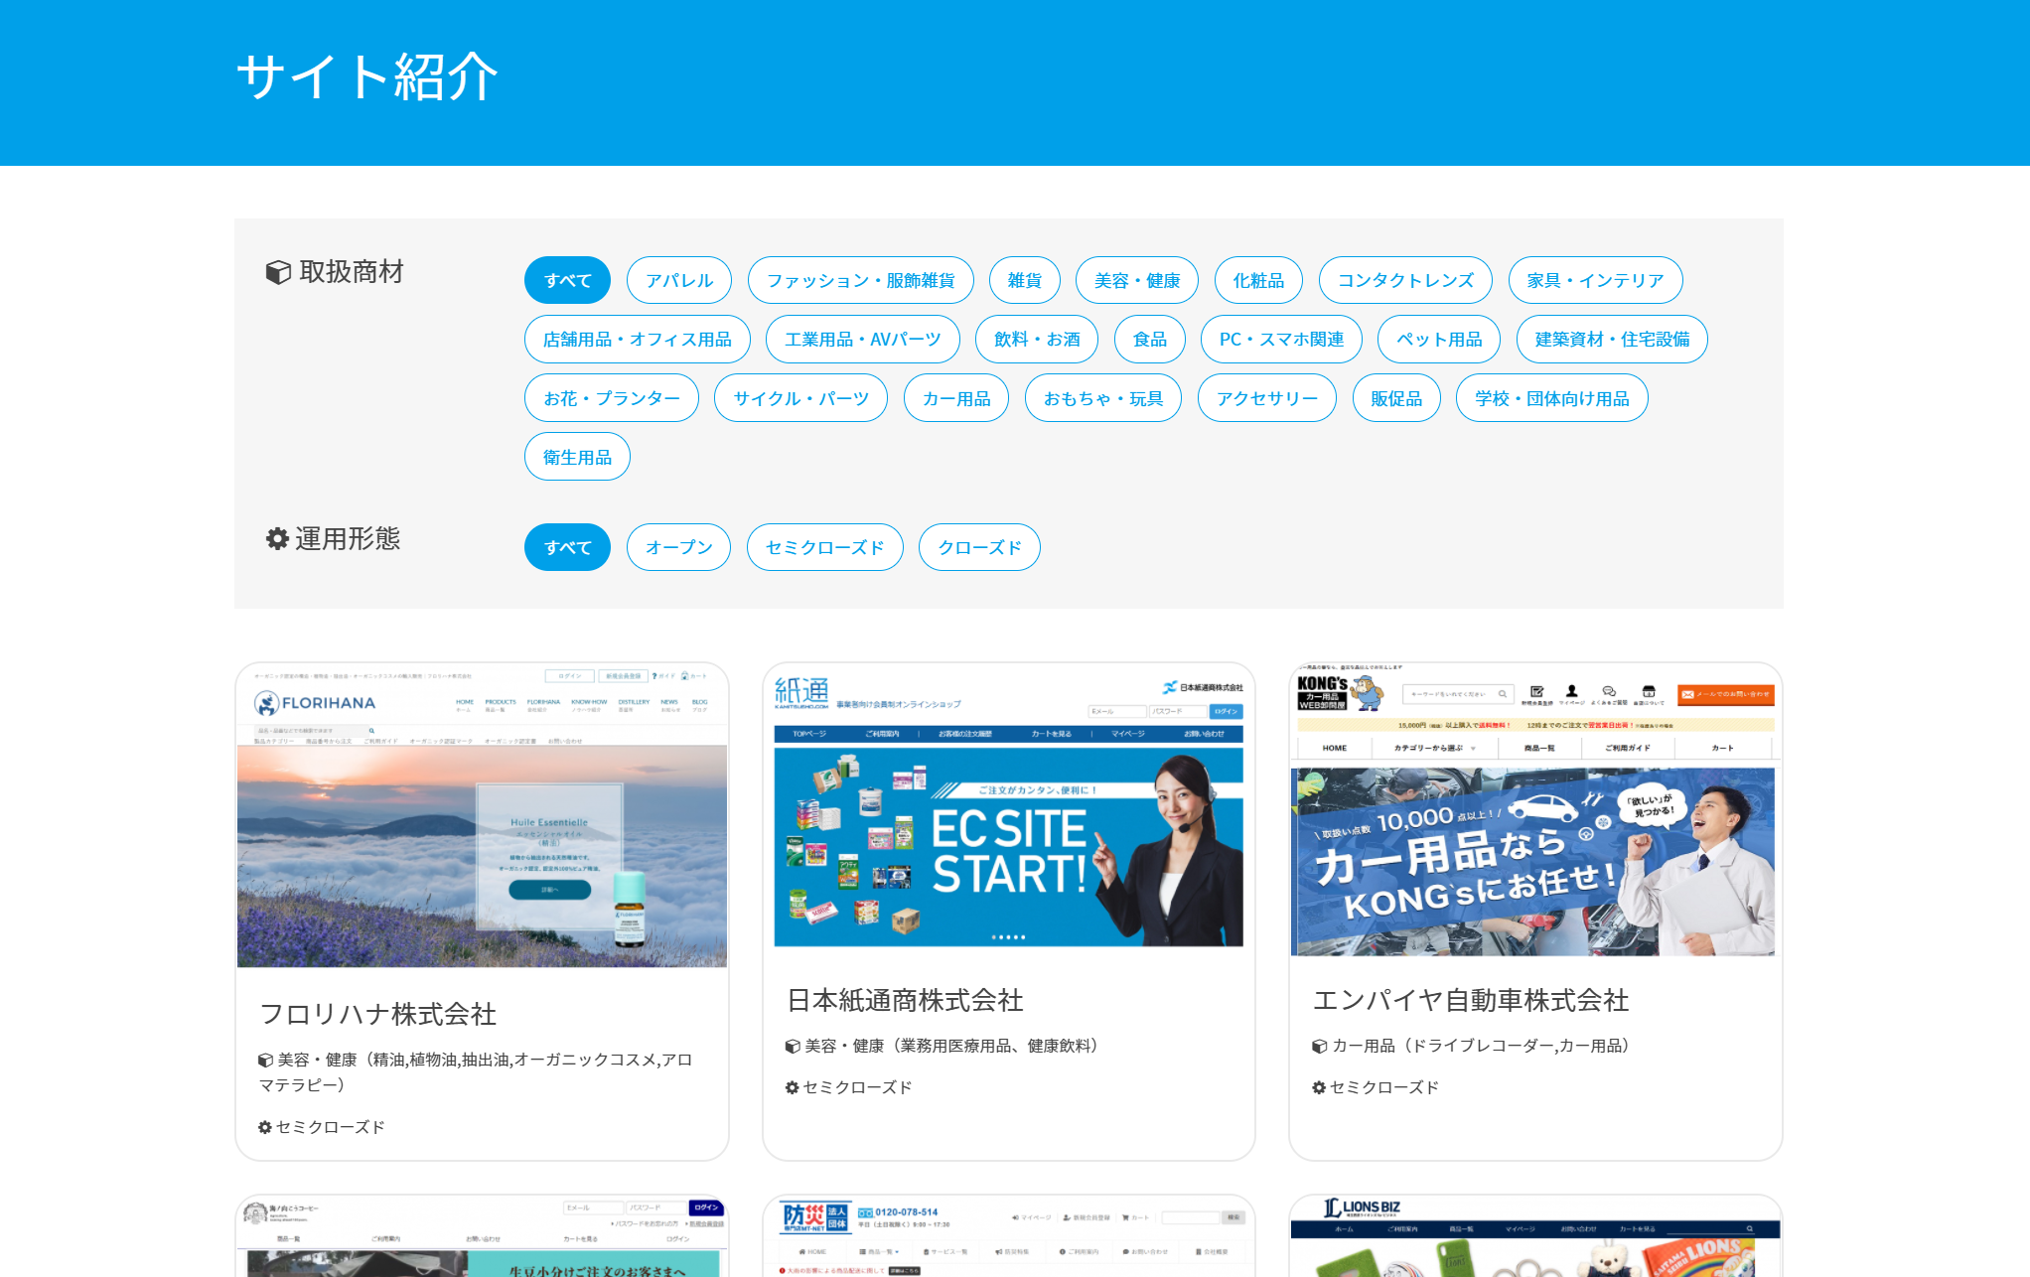Viewport: 2030px width, 1277px height.
Task: Open the 日本紙通商株式会社 site title
Action: tap(905, 1000)
